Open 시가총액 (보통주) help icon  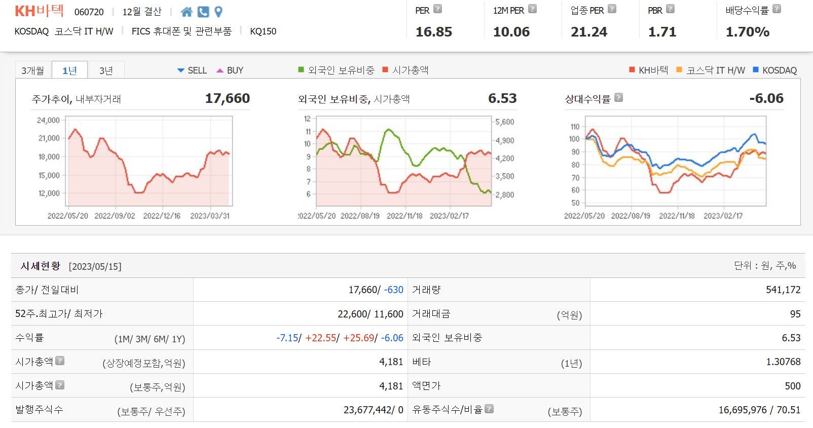[60, 385]
